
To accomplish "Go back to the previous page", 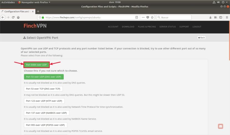I will click(3, 17).
